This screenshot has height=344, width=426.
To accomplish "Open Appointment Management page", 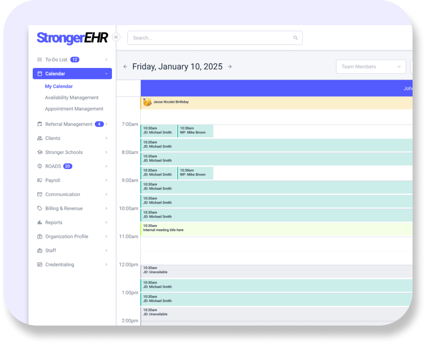I will pyautogui.click(x=74, y=109).
